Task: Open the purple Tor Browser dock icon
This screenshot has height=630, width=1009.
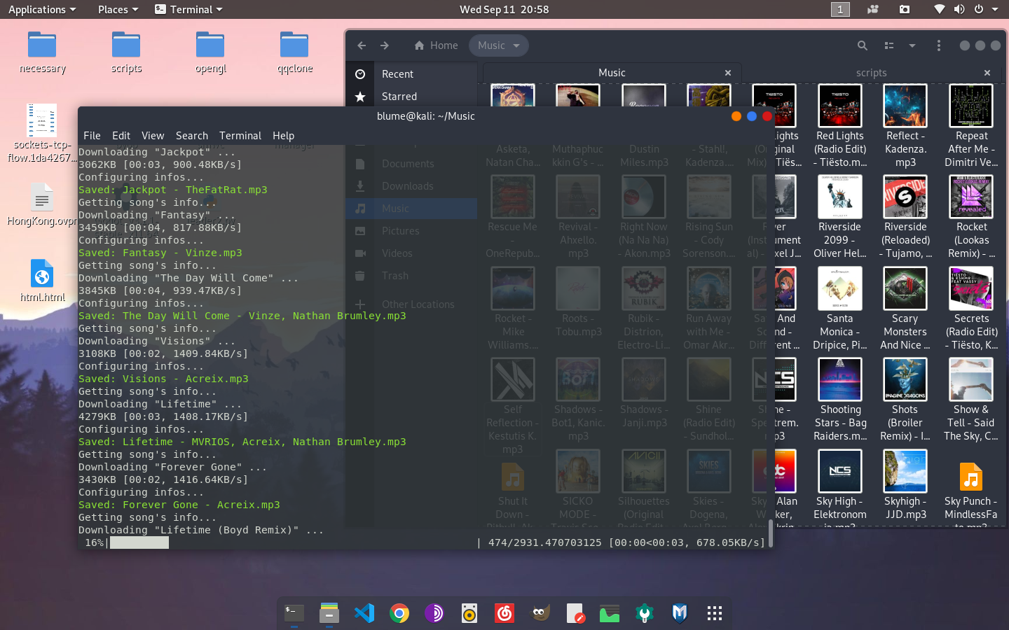Action: [434, 614]
